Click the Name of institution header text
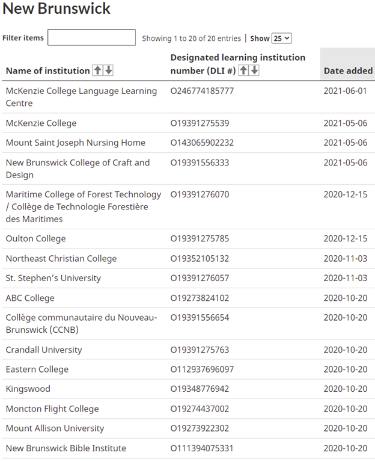This screenshot has height=461, width=375. [47, 70]
